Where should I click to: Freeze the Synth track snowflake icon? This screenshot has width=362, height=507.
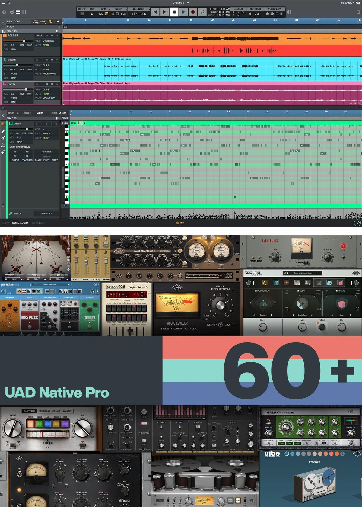click(57, 84)
